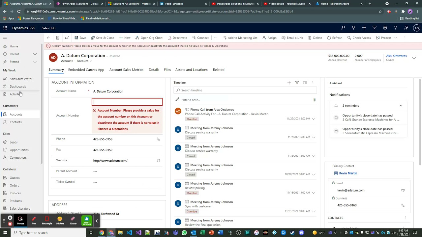
Task: Click the plus Quick Create icon in the header
Action: 364,28
